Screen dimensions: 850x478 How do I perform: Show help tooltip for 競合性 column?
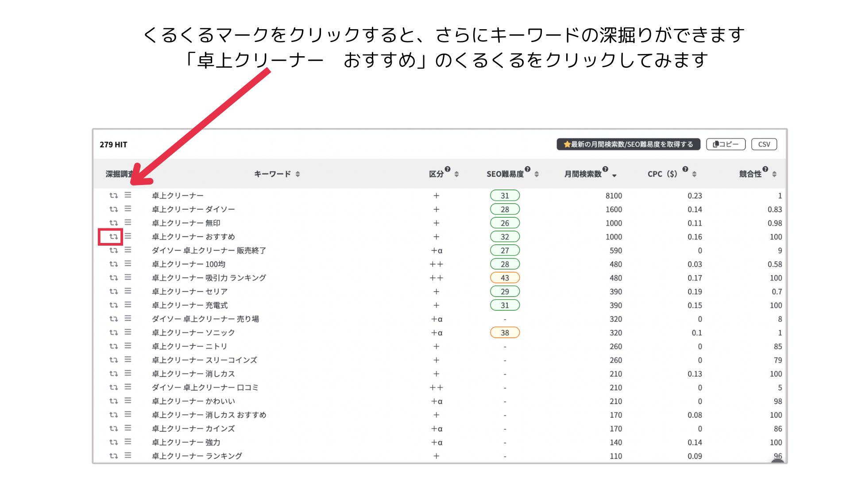pyautogui.click(x=765, y=169)
